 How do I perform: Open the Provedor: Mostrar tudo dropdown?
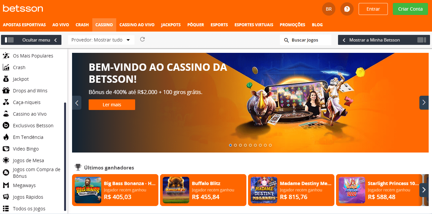coord(101,40)
